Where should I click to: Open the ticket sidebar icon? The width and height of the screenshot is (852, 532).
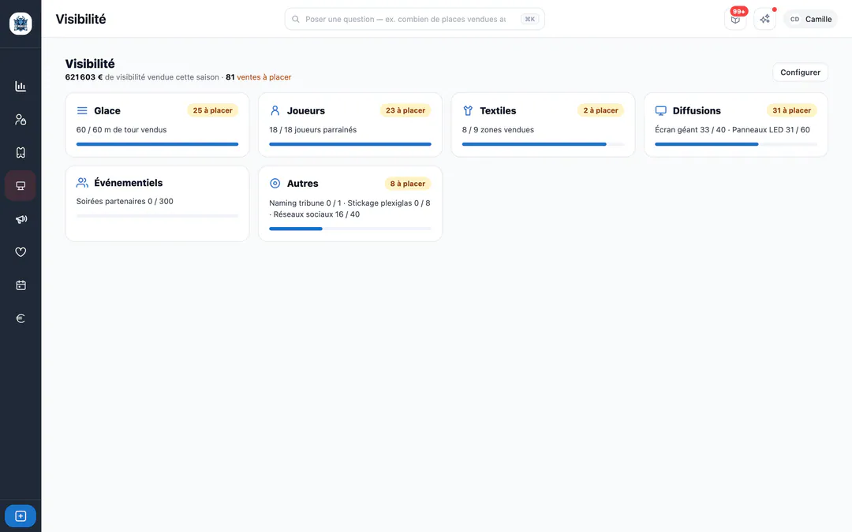pos(21,153)
